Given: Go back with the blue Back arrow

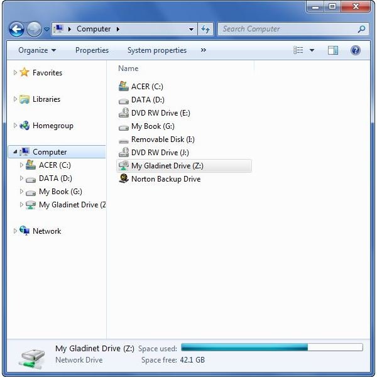Looking at the screenshot, I should (16, 29).
